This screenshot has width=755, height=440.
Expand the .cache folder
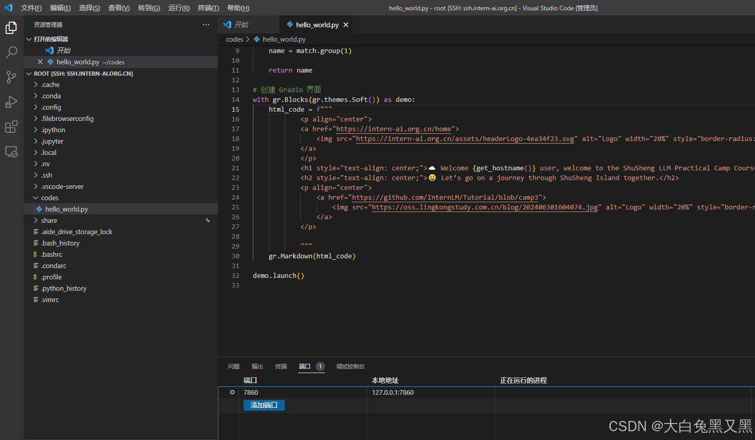[x=121, y=84]
